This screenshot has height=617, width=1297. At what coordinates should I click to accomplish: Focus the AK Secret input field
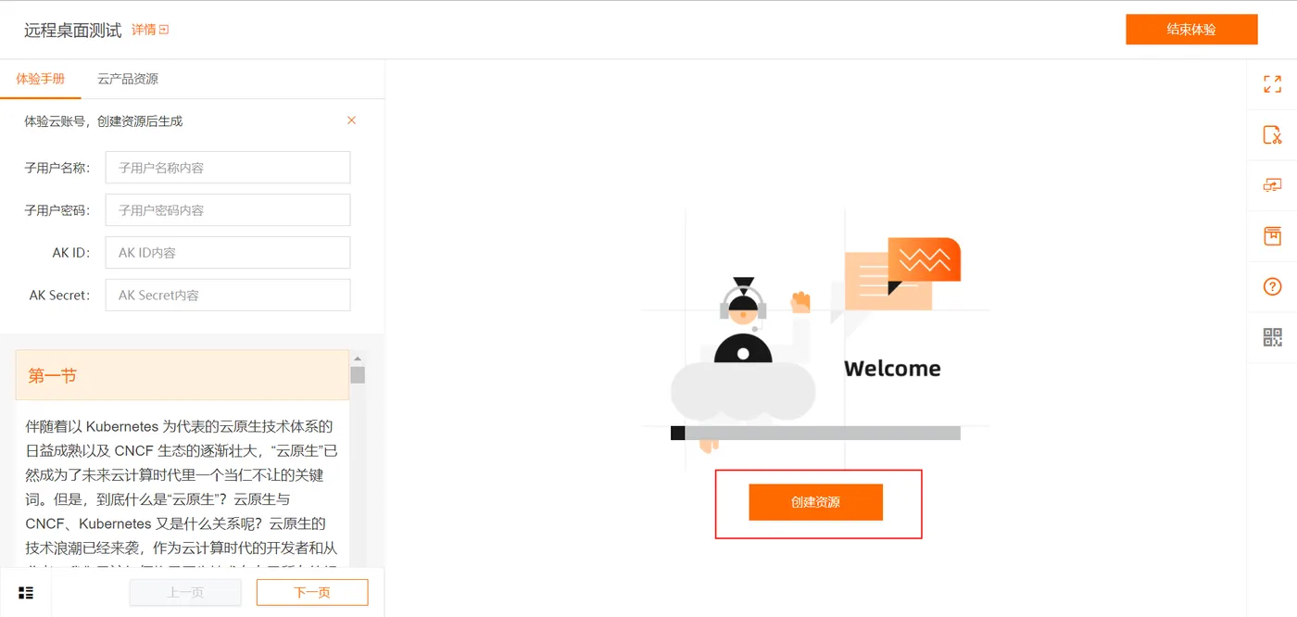pos(228,296)
